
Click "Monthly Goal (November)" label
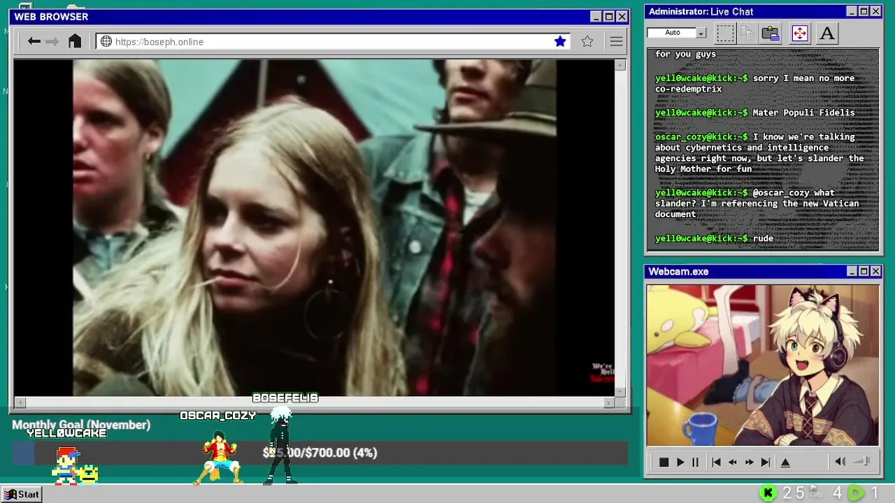click(x=81, y=425)
